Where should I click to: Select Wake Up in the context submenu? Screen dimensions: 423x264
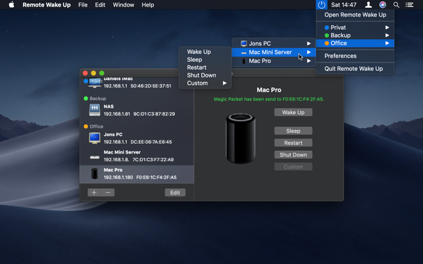point(199,52)
